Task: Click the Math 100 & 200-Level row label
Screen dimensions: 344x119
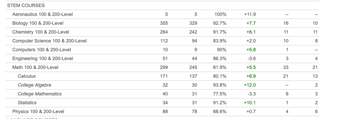Action: click(35, 67)
